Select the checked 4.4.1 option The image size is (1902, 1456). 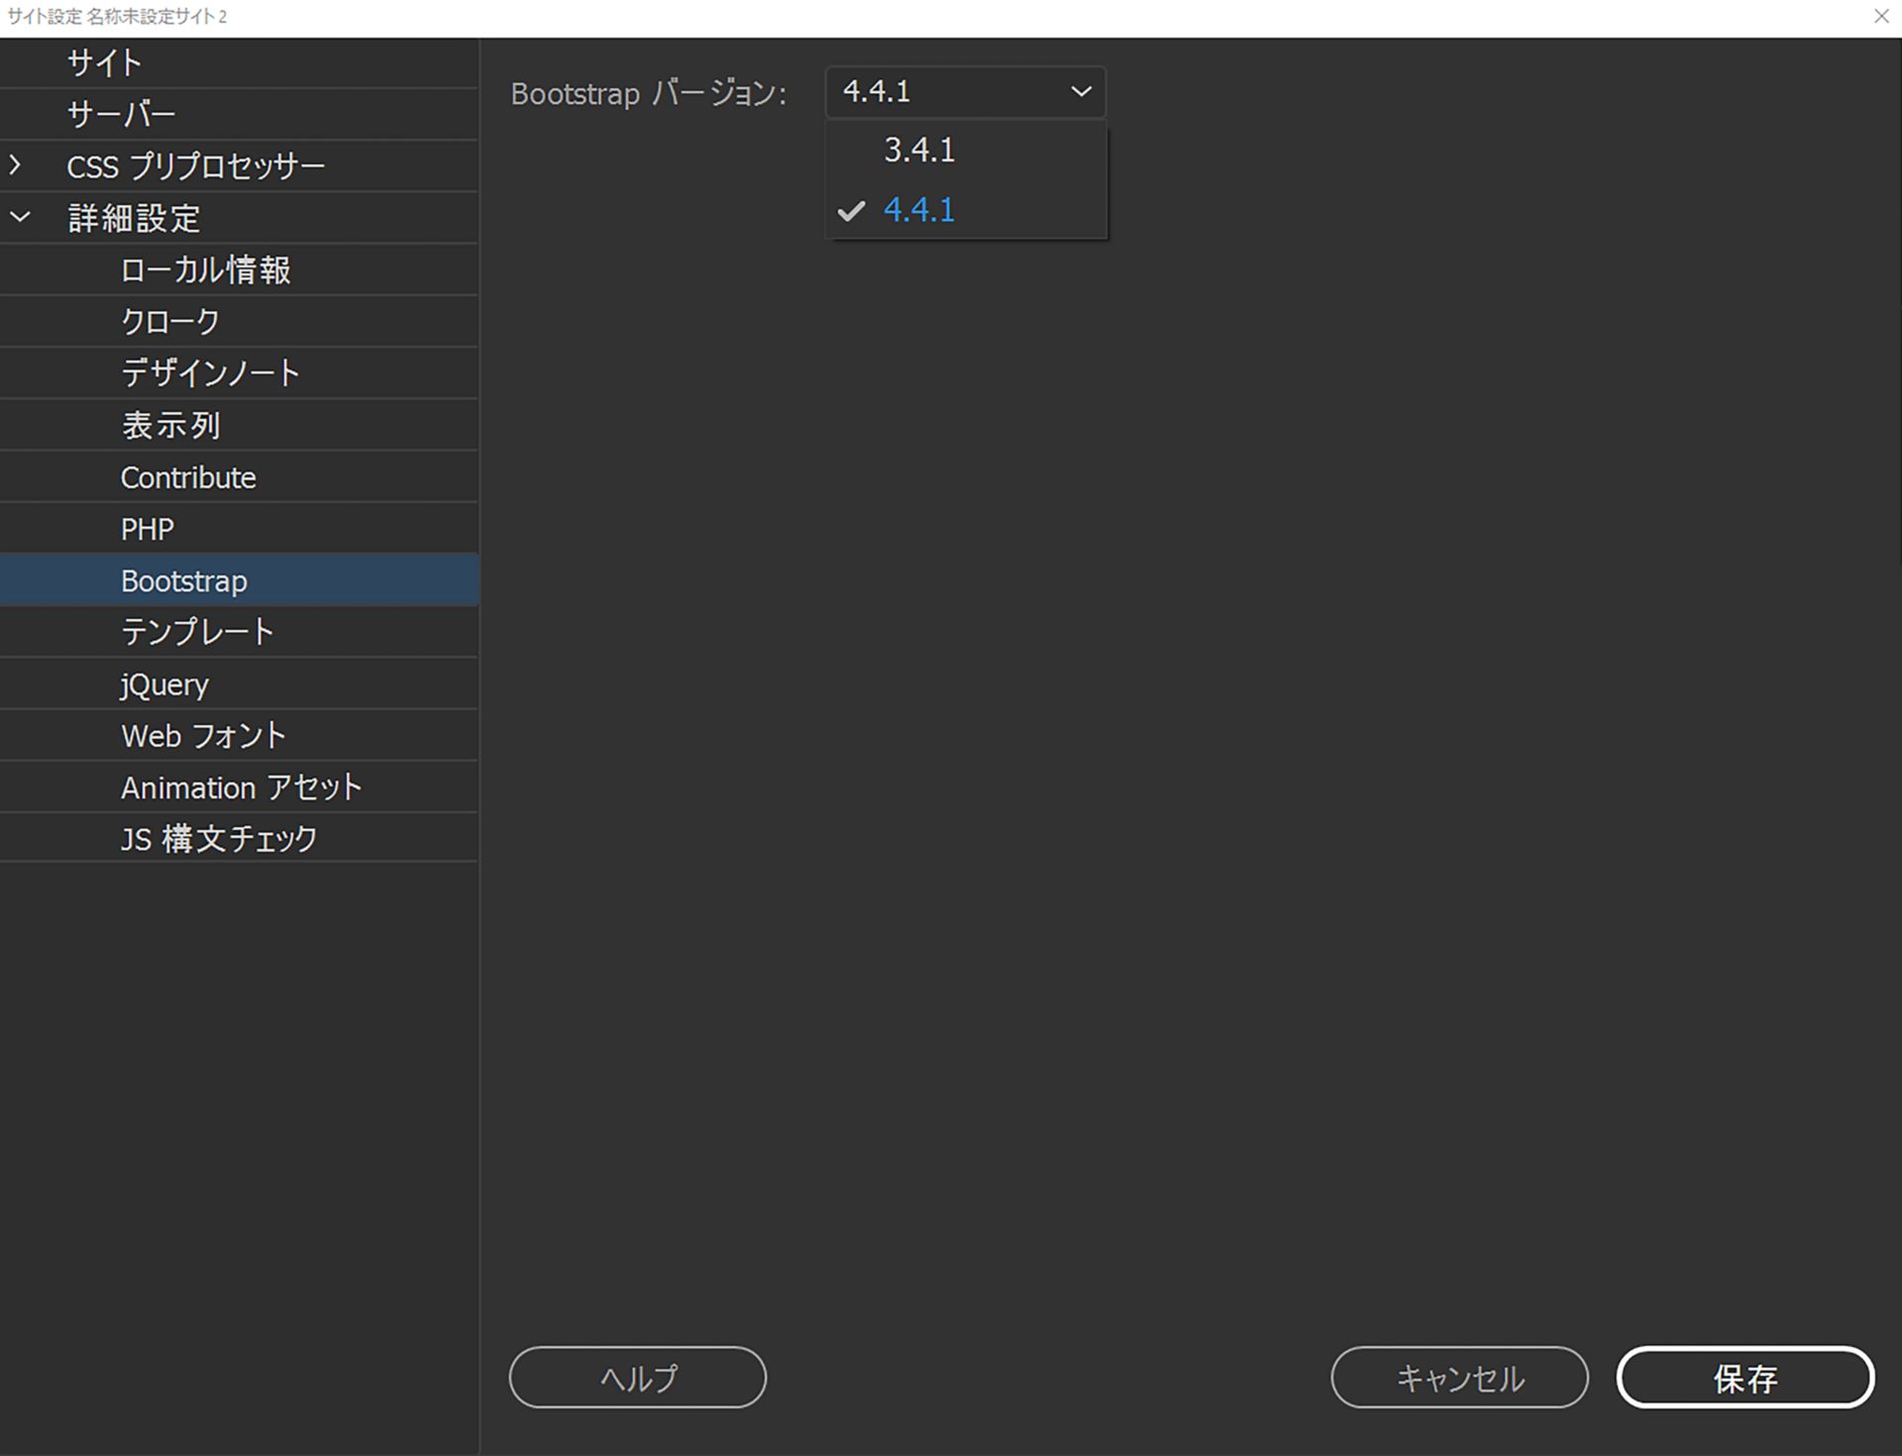click(x=919, y=209)
